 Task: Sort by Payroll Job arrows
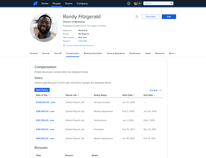click(78, 95)
